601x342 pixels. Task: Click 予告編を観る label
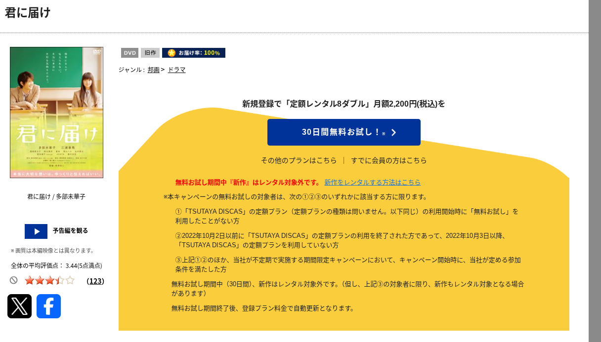[x=70, y=230]
